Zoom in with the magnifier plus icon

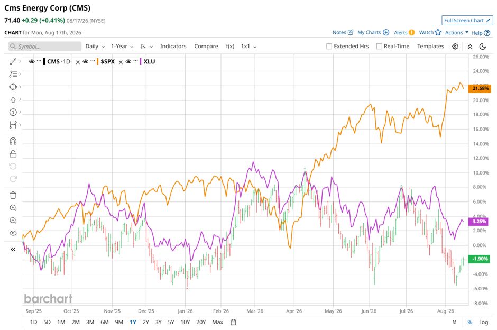point(13,208)
